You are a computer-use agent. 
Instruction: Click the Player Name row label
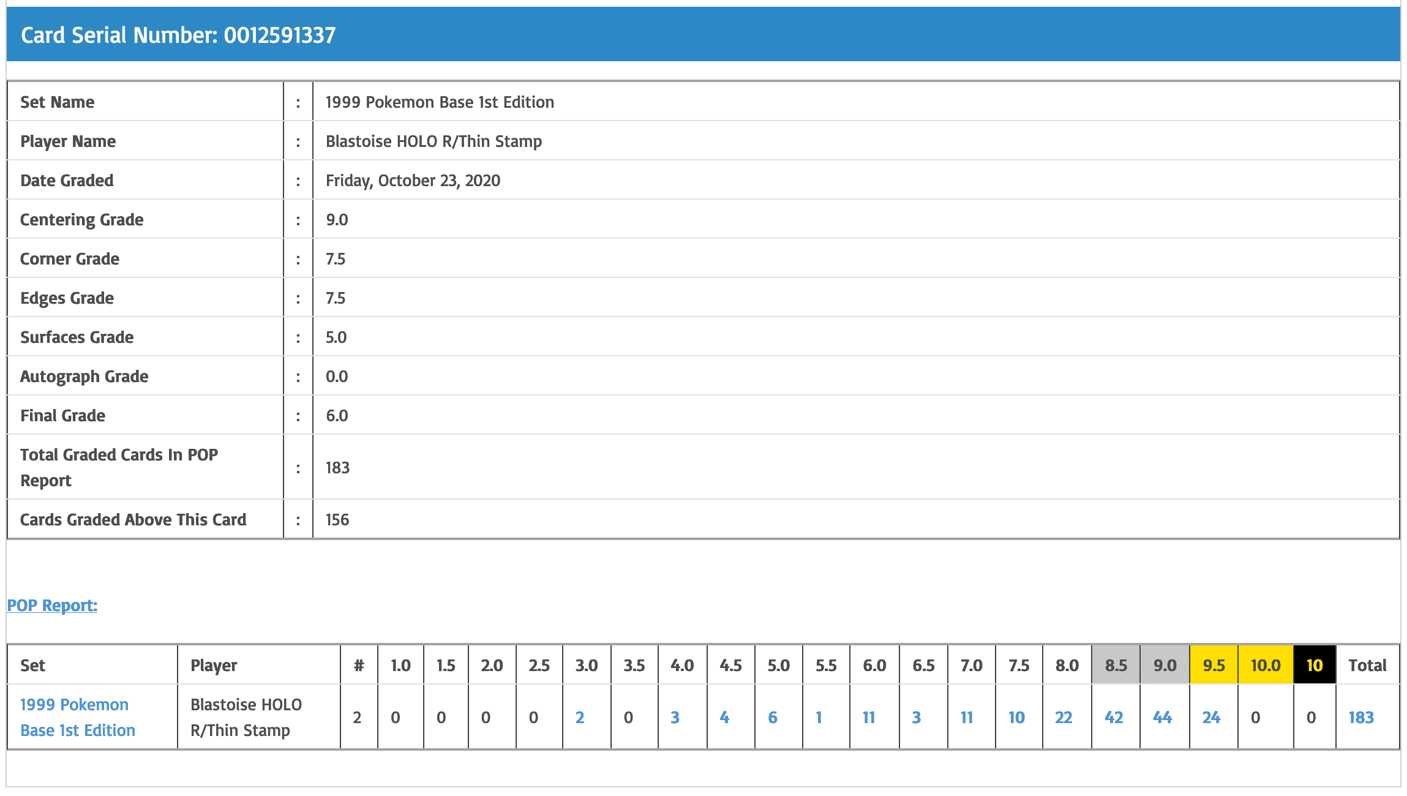click(x=68, y=141)
